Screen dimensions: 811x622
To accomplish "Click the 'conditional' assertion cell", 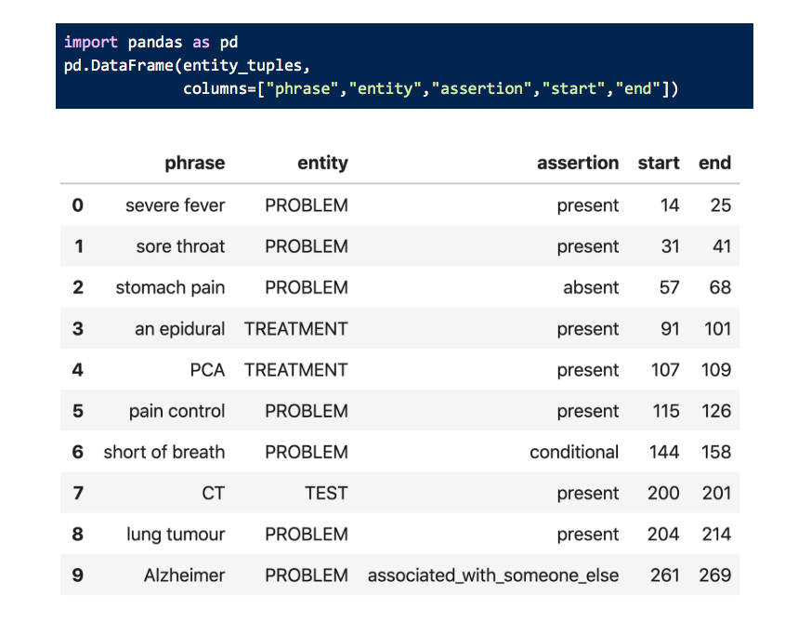I will [573, 452].
